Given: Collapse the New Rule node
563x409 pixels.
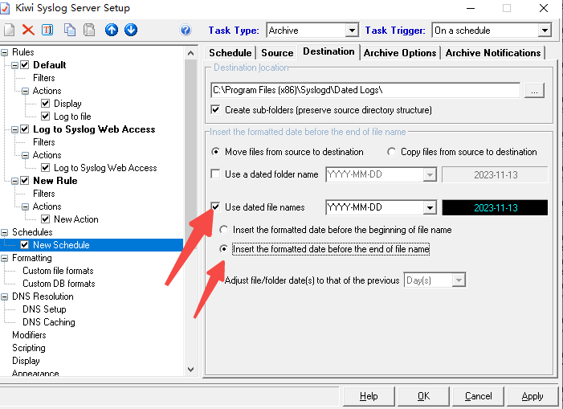Looking at the screenshot, I should [x=14, y=181].
